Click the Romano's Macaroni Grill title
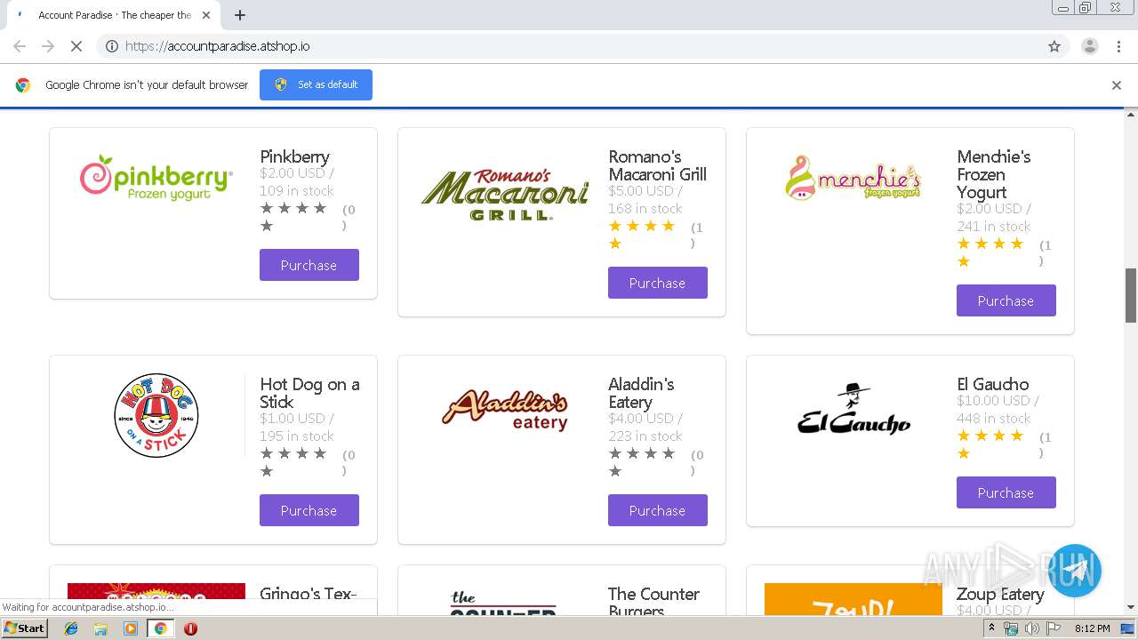This screenshot has width=1138, height=640. [657, 165]
